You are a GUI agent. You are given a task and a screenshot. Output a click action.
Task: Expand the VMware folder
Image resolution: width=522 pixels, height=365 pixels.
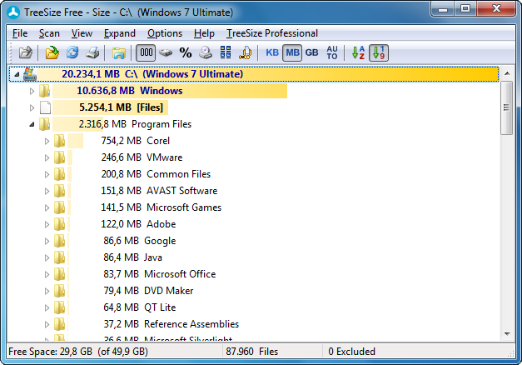point(47,157)
